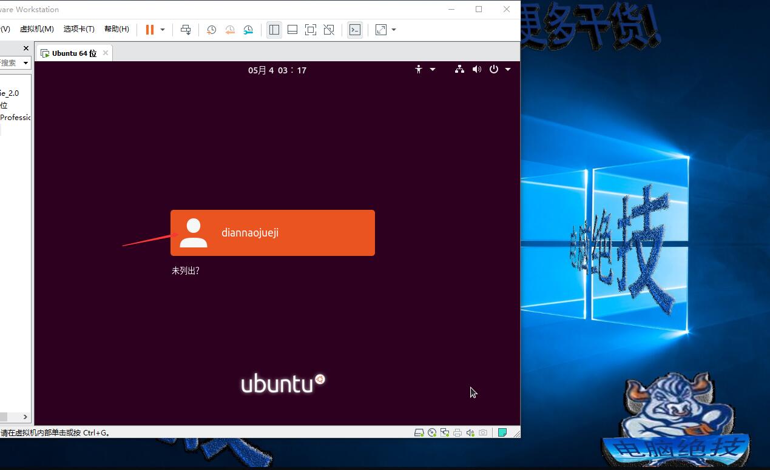
Task: Open the snapshot manager icon
Action: click(248, 30)
